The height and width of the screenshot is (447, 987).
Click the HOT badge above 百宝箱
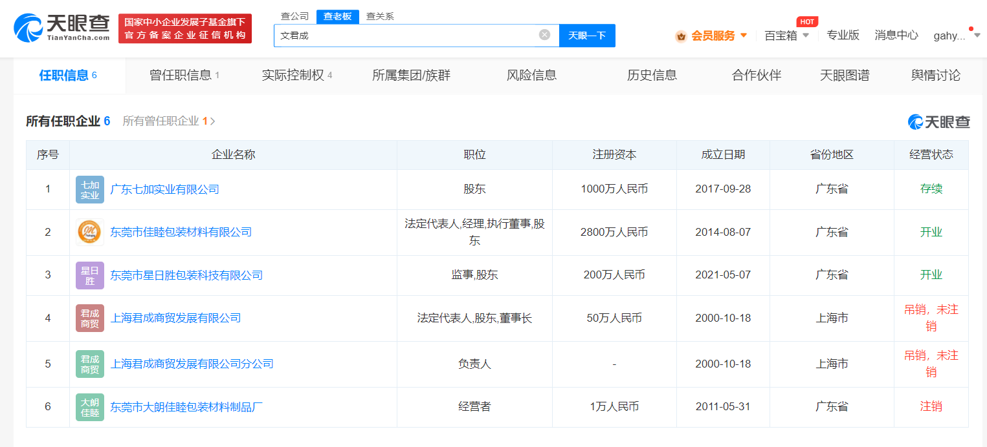806,21
